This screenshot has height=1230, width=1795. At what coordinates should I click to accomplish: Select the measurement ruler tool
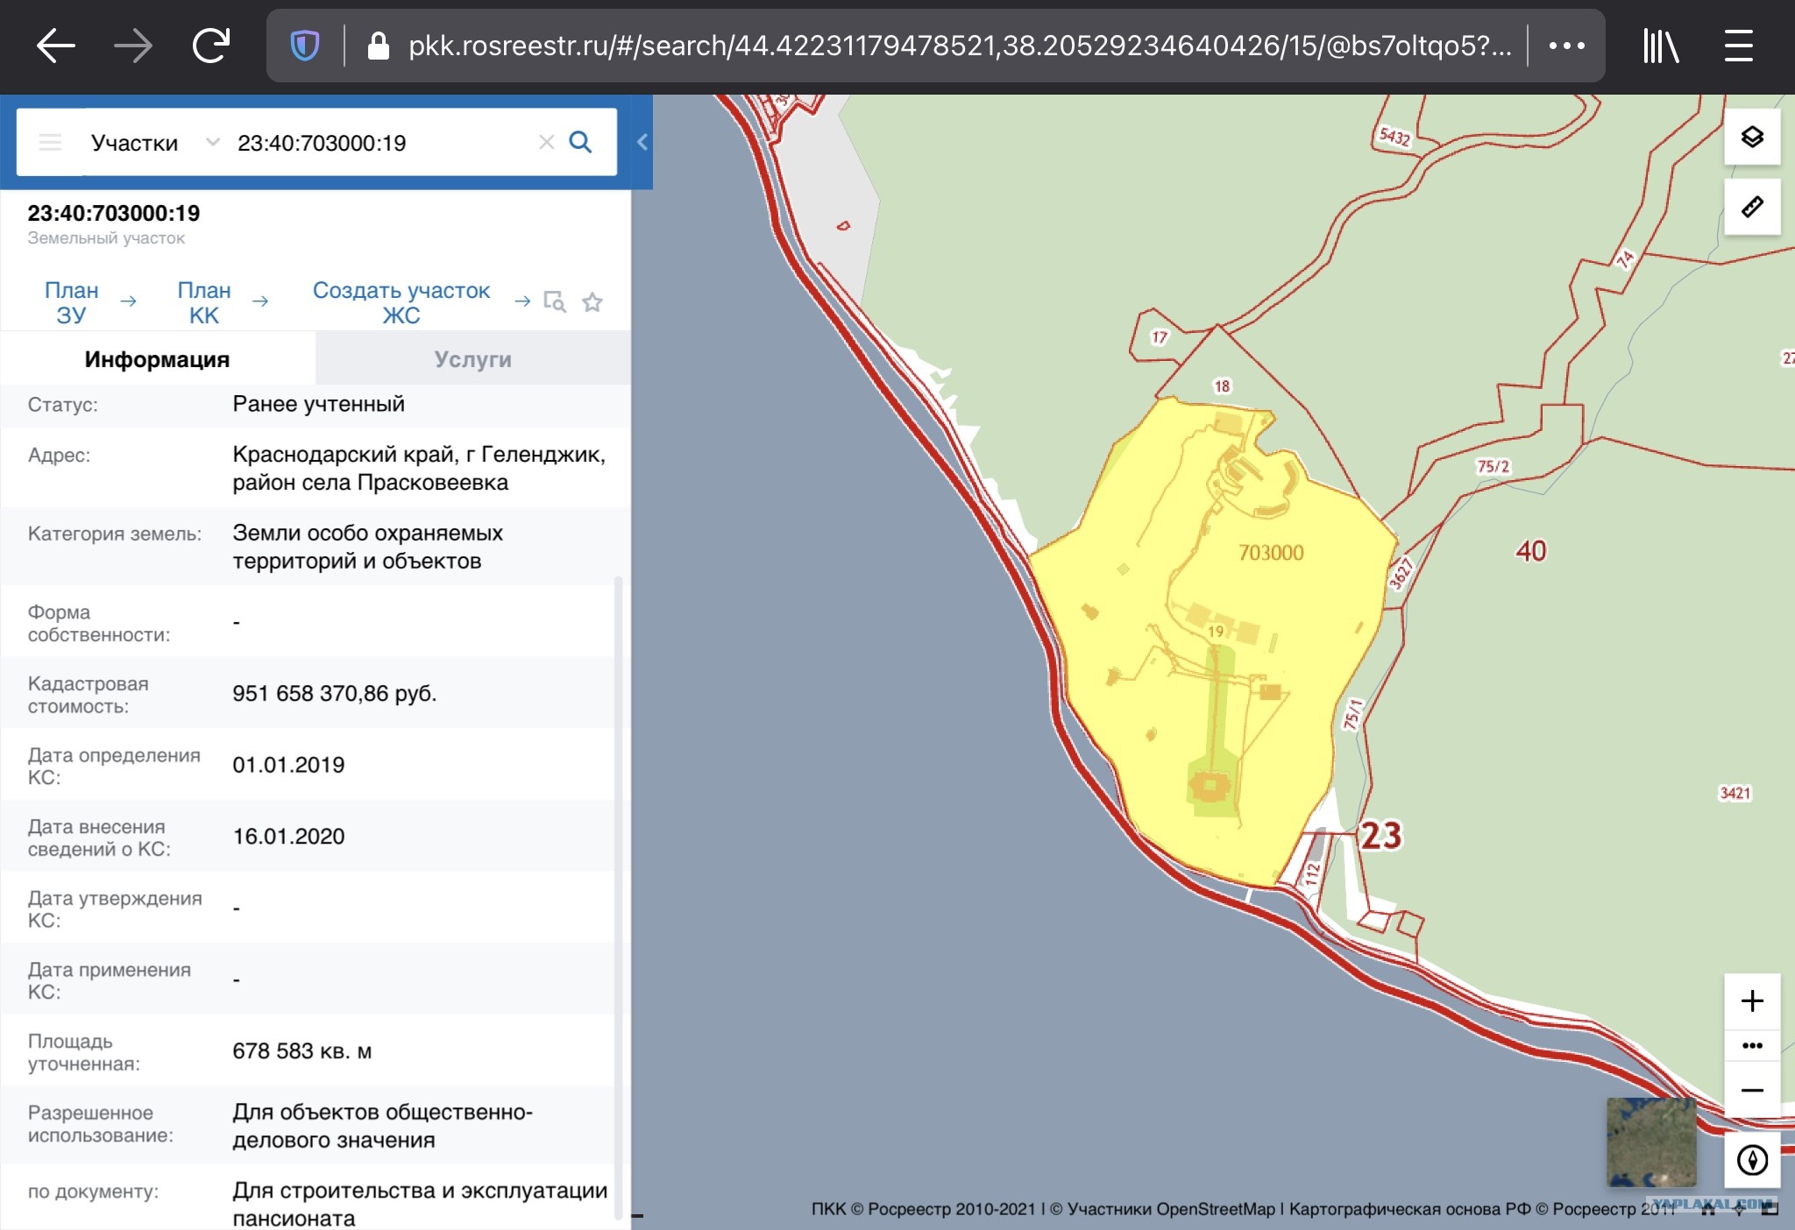pos(1752,207)
